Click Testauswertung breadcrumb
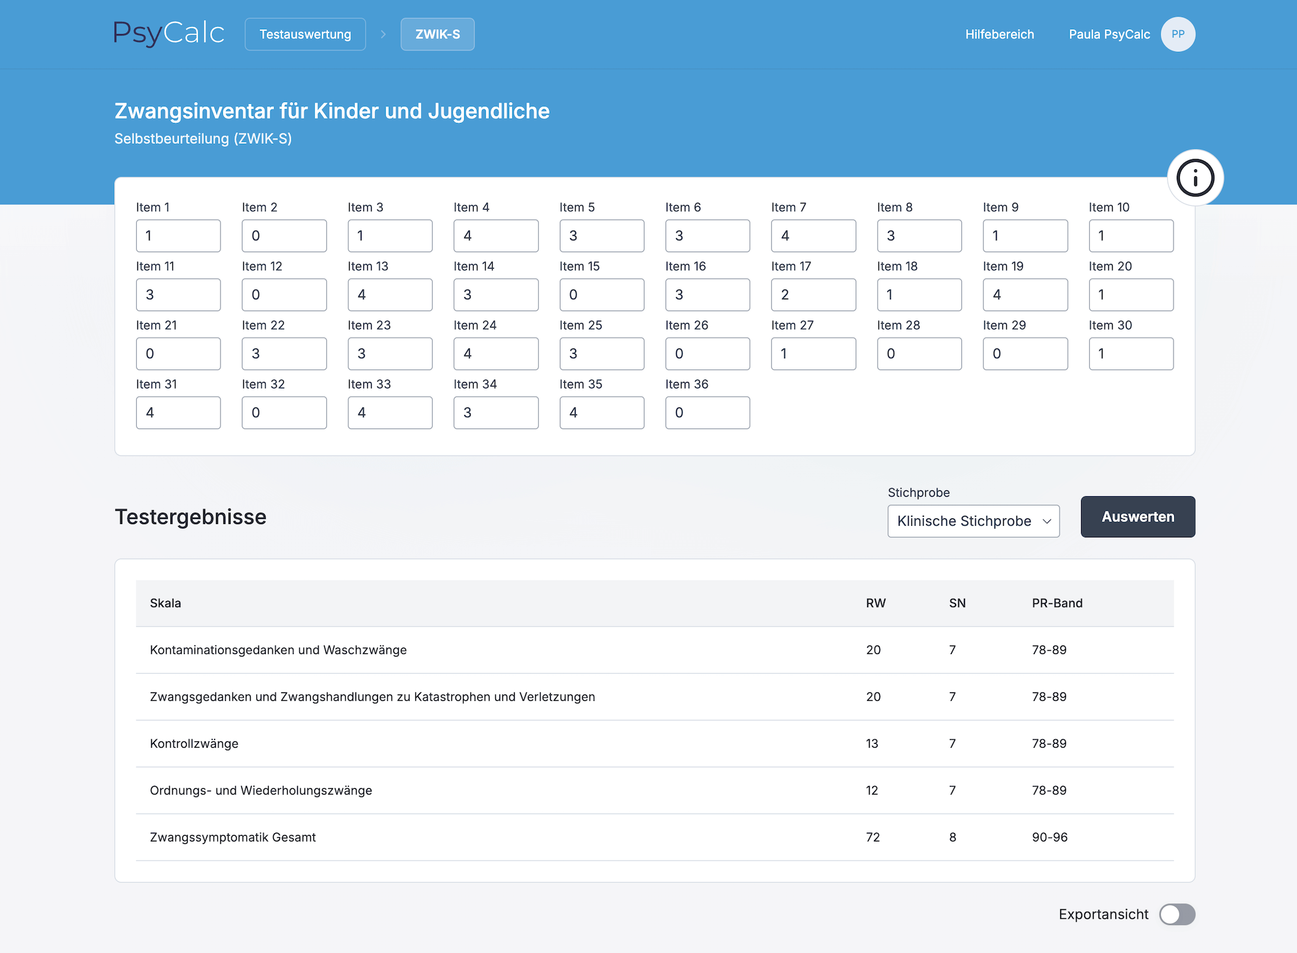 tap(305, 34)
